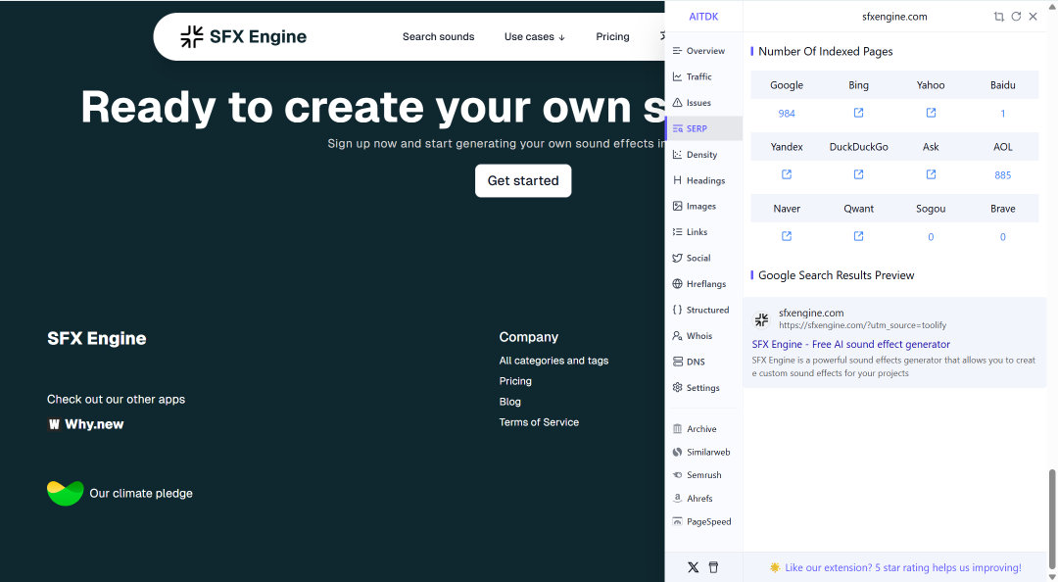
Task: Click the refresh icon in AITDK header
Action: pyautogui.click(x=1016, y=17)
